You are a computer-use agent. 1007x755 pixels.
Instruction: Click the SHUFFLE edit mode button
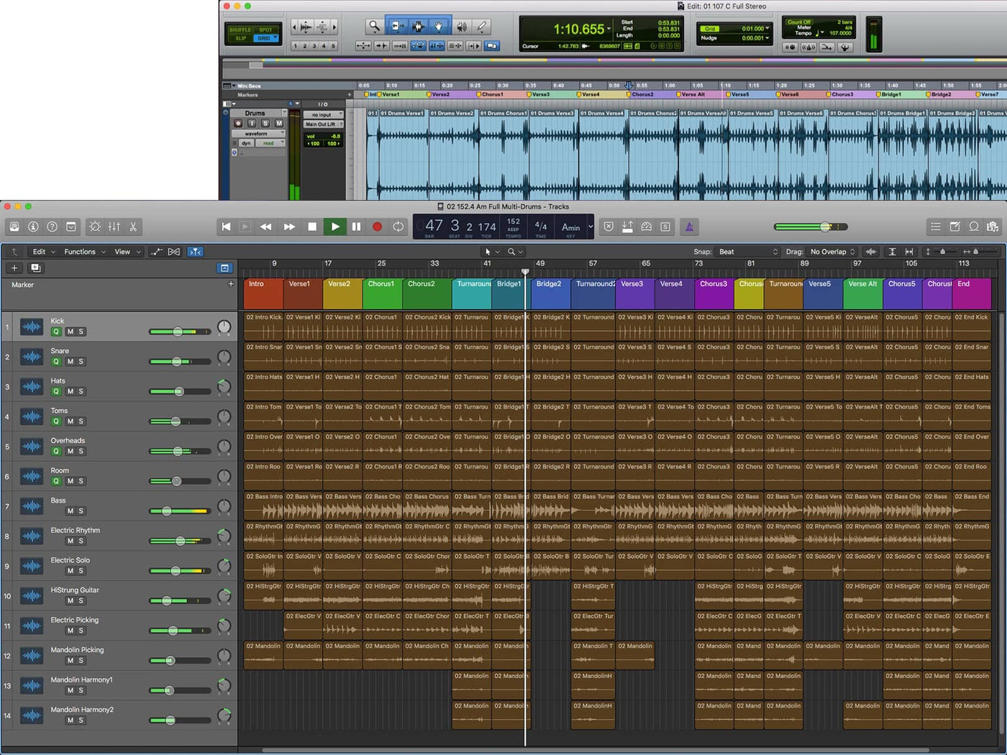[x=240, y=29]
